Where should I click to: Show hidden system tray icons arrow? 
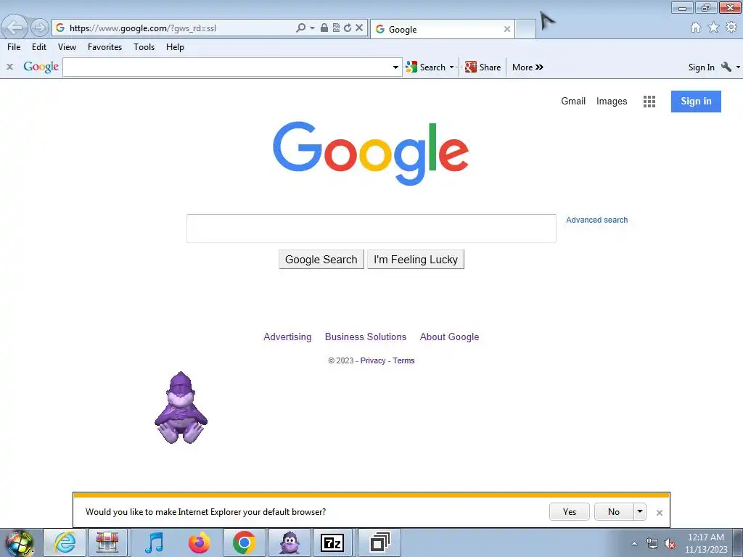click(x=634, y=543)
